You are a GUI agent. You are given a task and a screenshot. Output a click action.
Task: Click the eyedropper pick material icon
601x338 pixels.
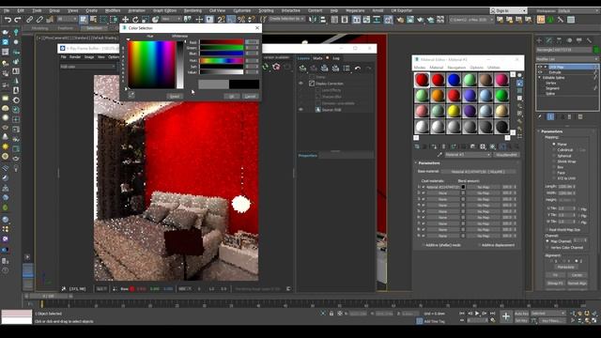[439, 155]
